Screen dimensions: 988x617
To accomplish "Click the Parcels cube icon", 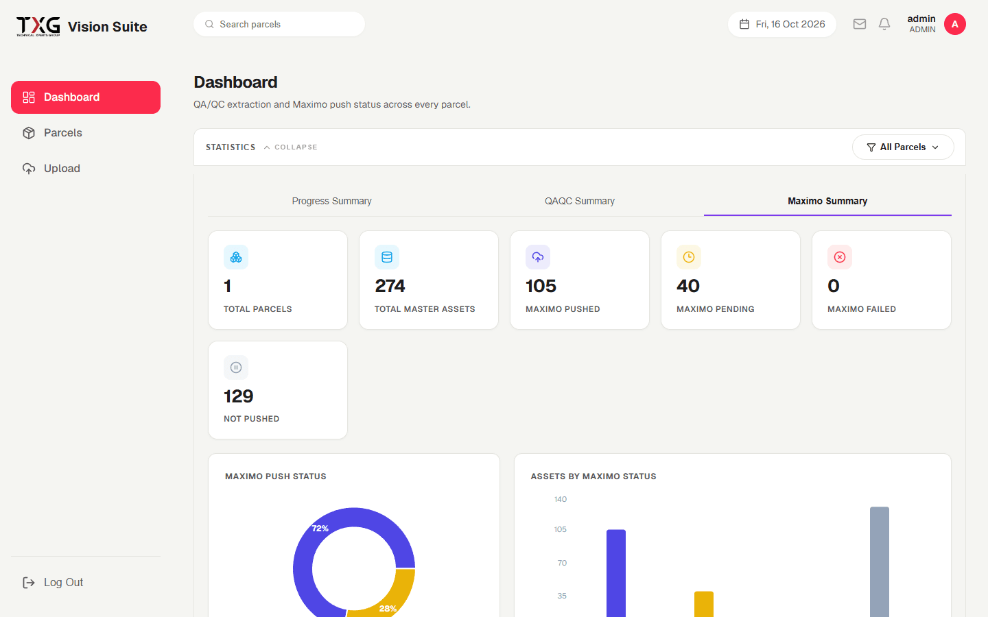I will point(29,133).
